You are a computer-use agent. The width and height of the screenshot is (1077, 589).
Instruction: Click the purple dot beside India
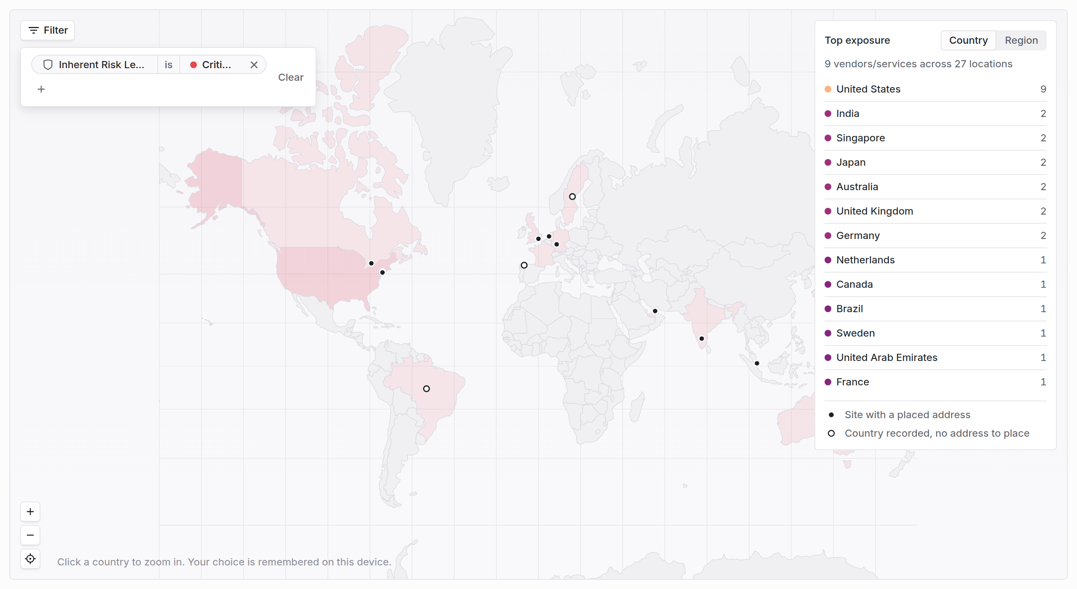coord(828,114)
